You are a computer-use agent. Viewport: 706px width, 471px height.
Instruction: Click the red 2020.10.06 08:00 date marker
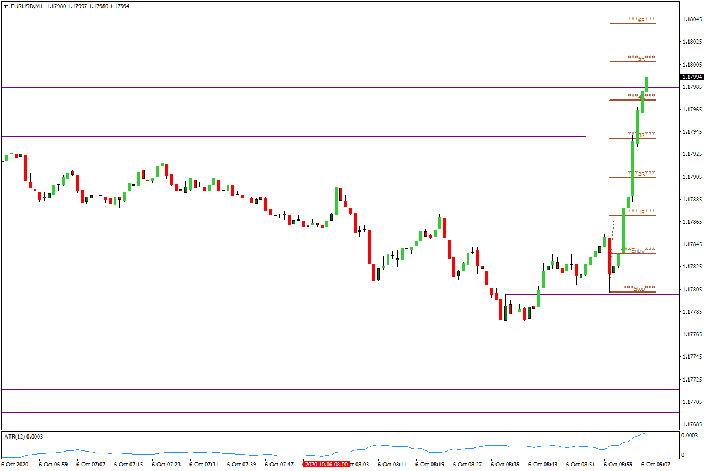326,463
